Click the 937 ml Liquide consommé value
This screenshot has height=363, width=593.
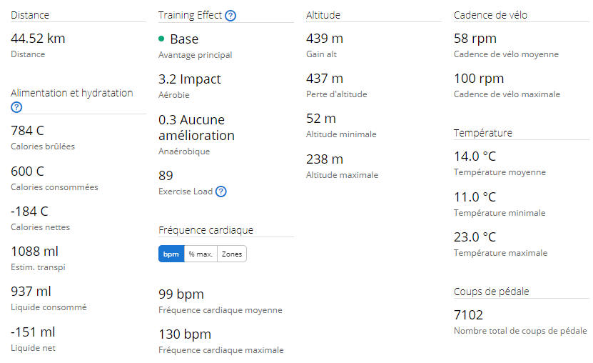pyautogui.click(x=31, y=292)
